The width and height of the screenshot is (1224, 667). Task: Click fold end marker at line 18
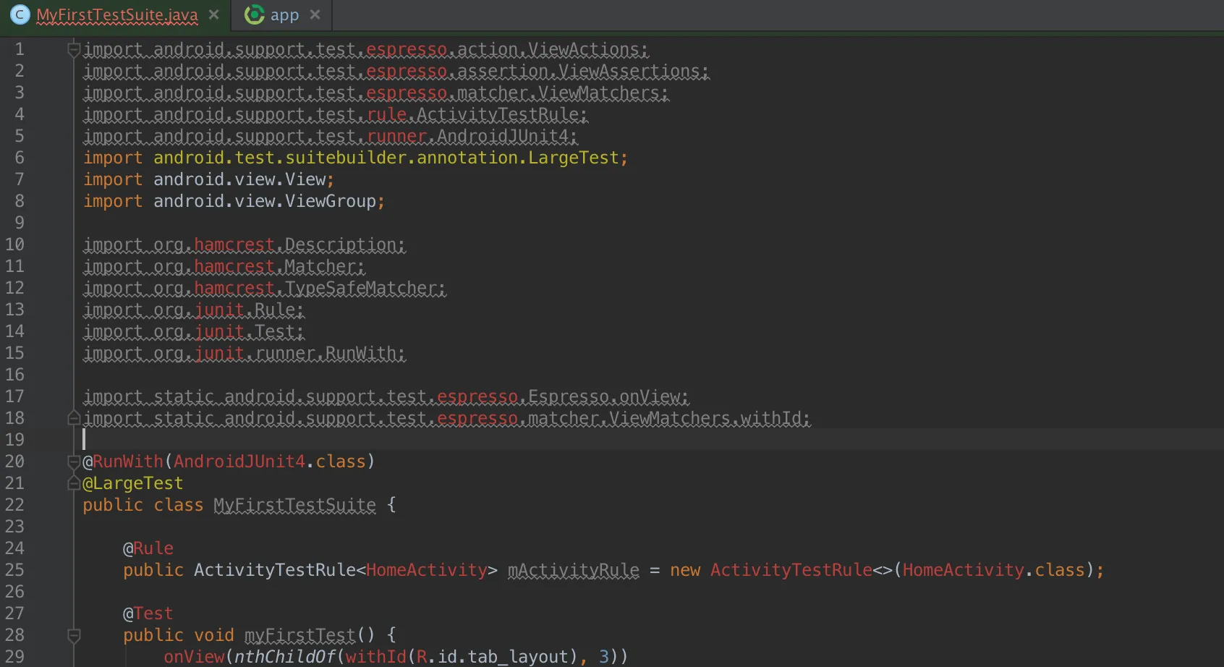click(x=73, y=418)
